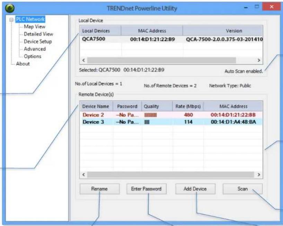Click the 114 rate value
This screenshot has height=226, width=283.
click(x=188, y=122)
